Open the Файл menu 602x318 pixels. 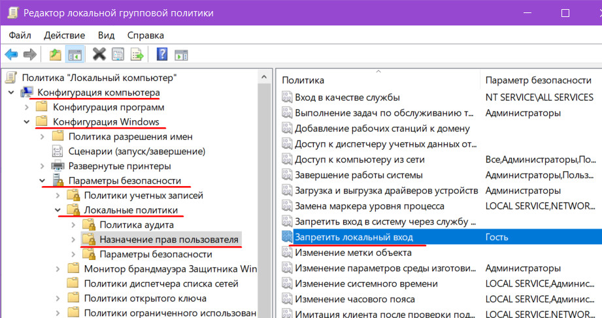point(20,35)
